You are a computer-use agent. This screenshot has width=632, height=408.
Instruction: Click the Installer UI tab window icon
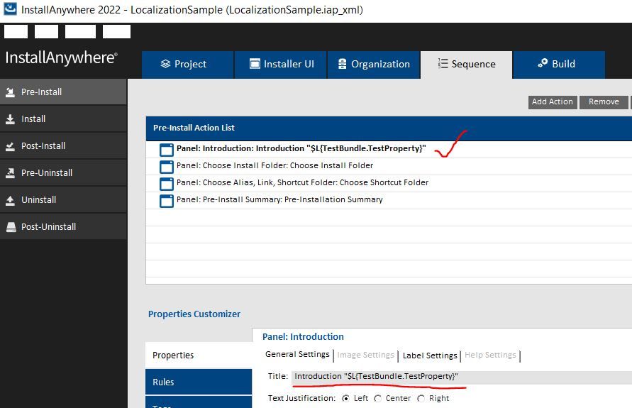(255, 64)
